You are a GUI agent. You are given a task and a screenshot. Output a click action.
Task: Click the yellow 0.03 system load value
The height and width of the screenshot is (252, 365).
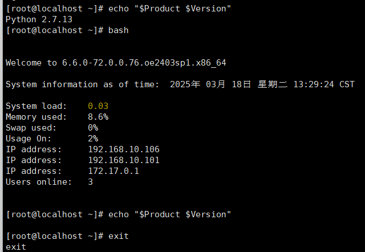pyautogui.click(x=98, y=106)
